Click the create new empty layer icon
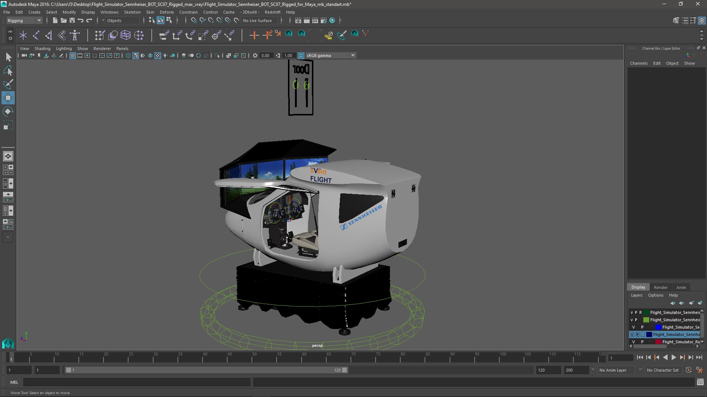 coord(691,303)
